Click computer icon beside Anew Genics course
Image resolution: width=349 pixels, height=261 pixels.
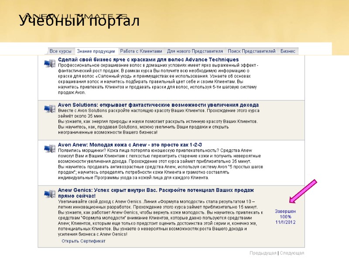50,194
